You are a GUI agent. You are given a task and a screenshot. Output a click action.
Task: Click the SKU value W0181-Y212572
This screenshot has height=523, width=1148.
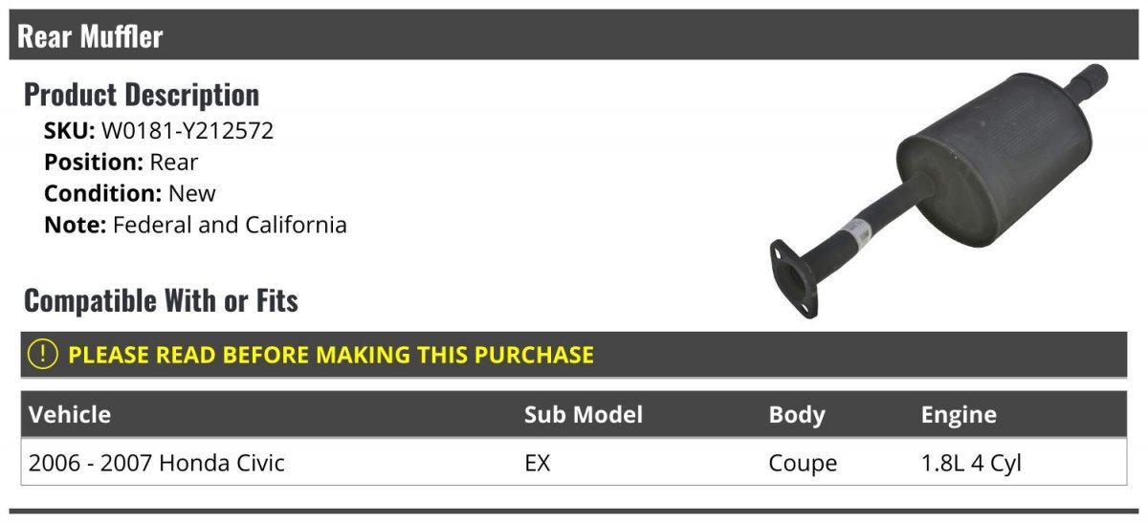point(188,131)
